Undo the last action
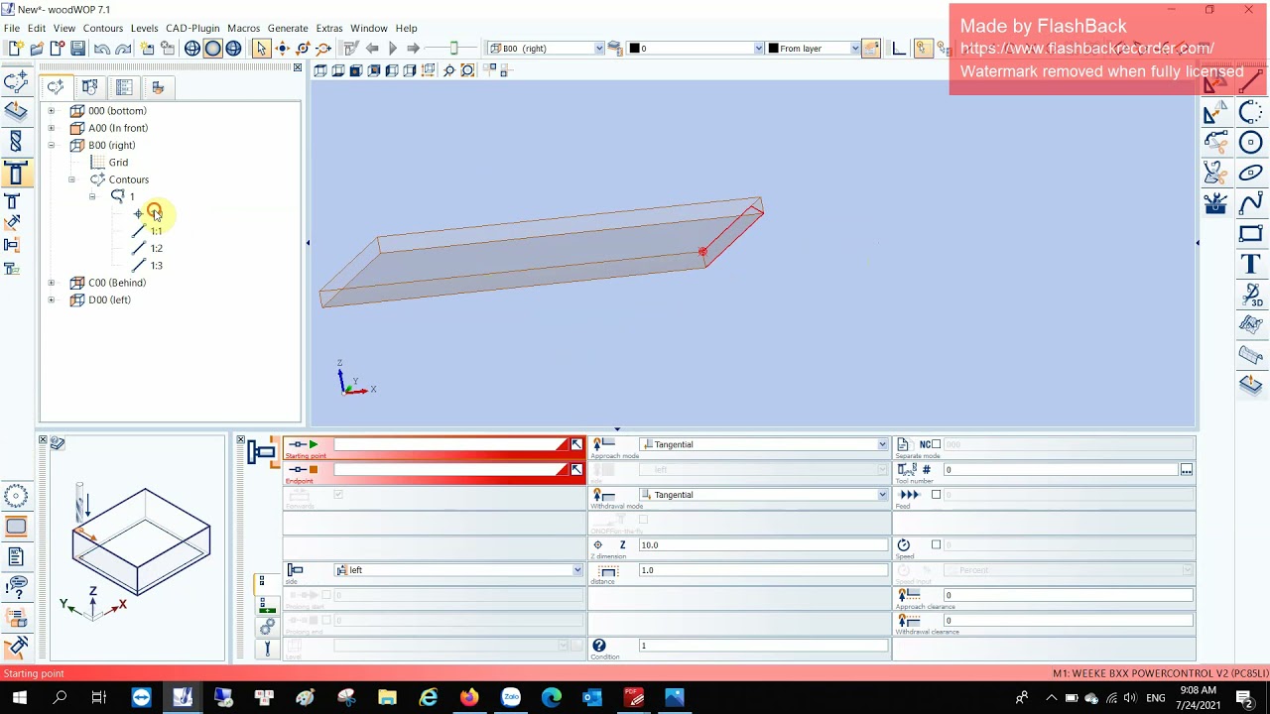The image size is (1270, 714). [102, 48]
